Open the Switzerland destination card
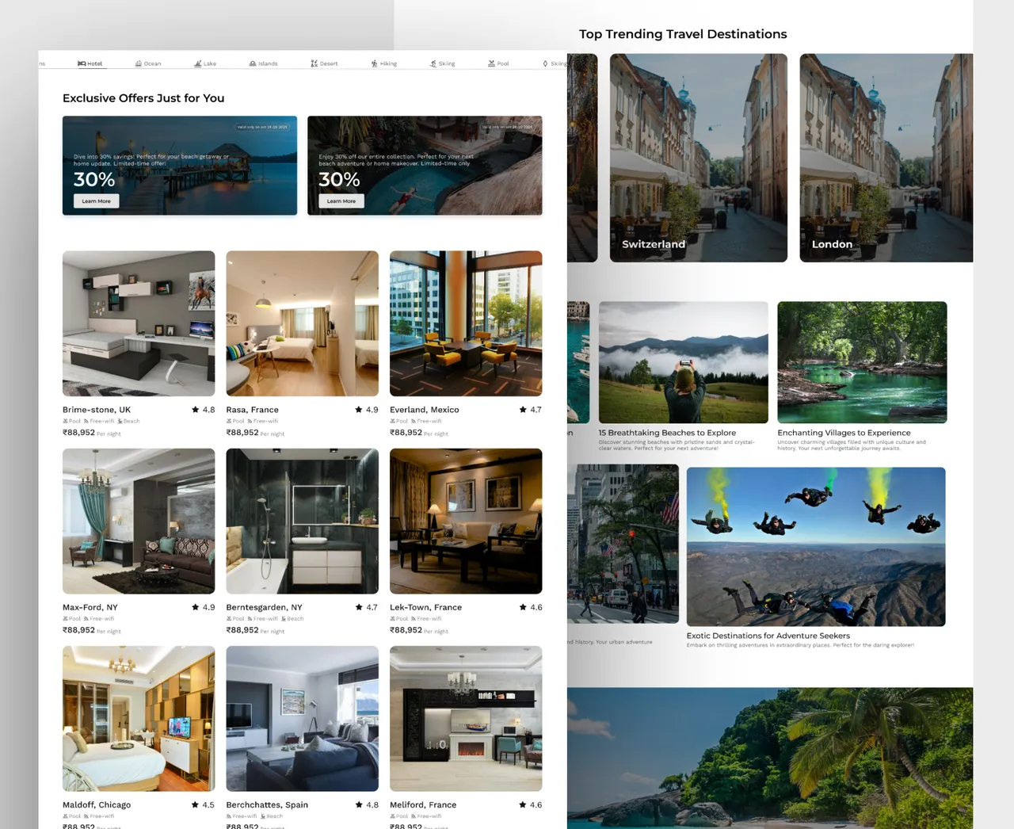The image size is (1014, 829). 699,158
